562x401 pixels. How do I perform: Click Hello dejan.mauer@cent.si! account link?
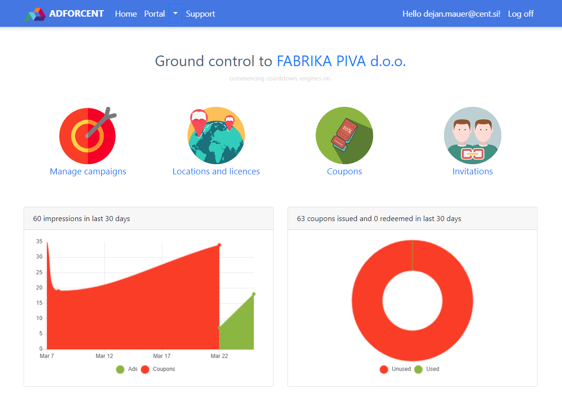[x=451, y=14]
